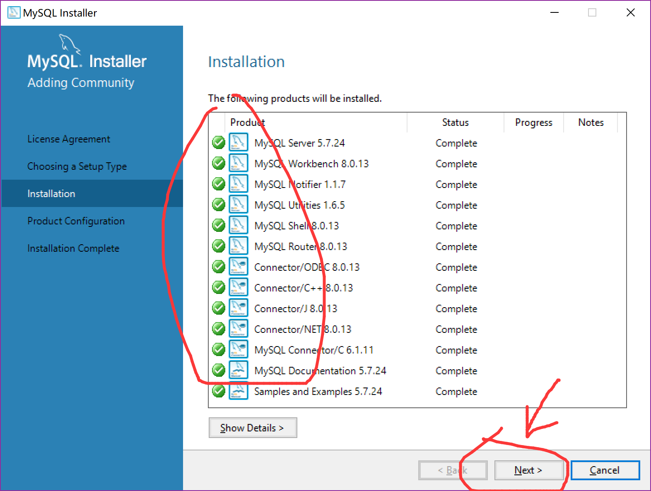
Task: Click Complete status of MySQL Shell 8.0.13
Action: click(456, 226)
